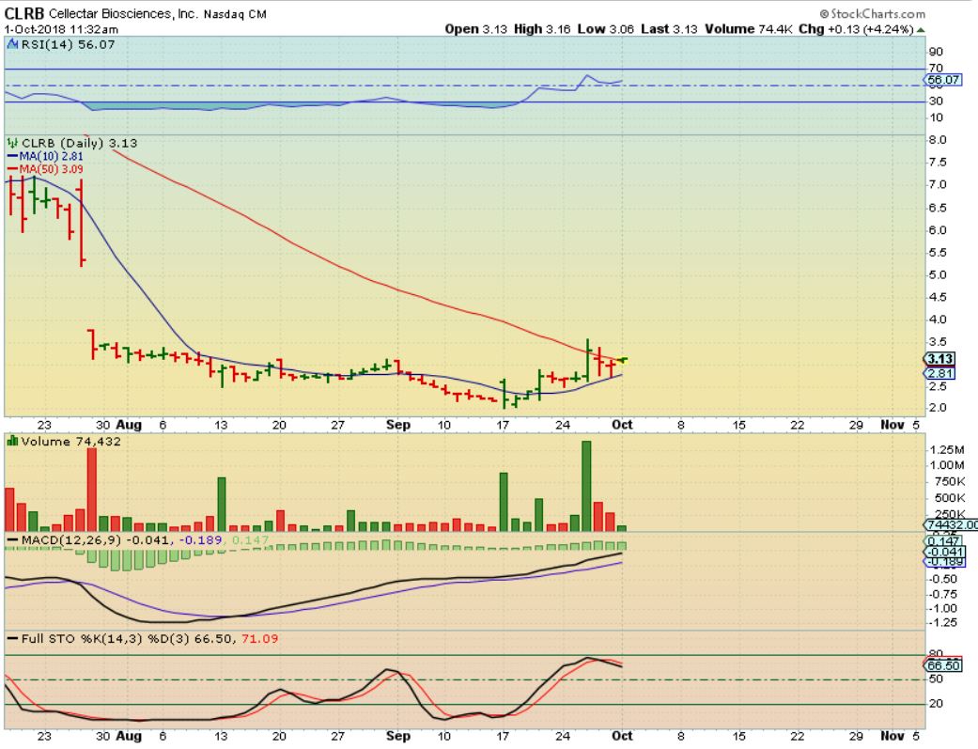This screenshot has height=749, width=978.
Task: Click the green volume bar at August 13
Action: click(222, 505)
